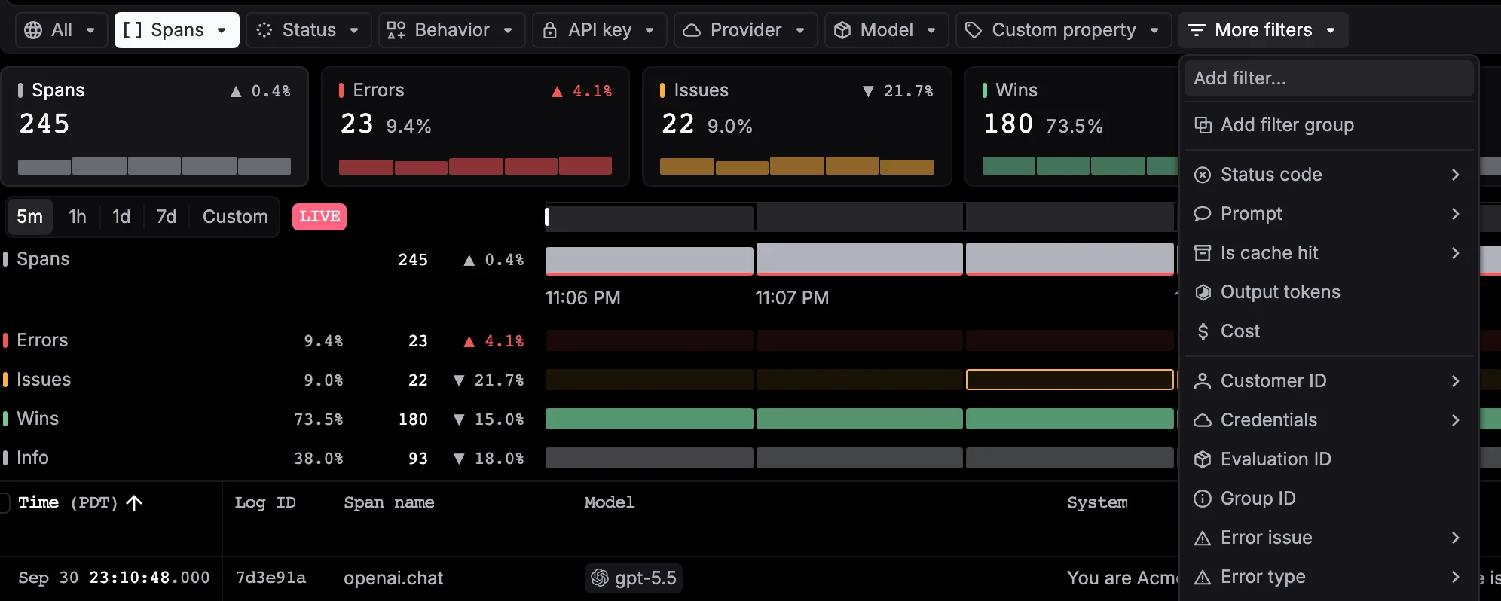This screenshot has height=601, width=1501.
Task: Click the globe icon in the All filter
Action: pos(33,30)
